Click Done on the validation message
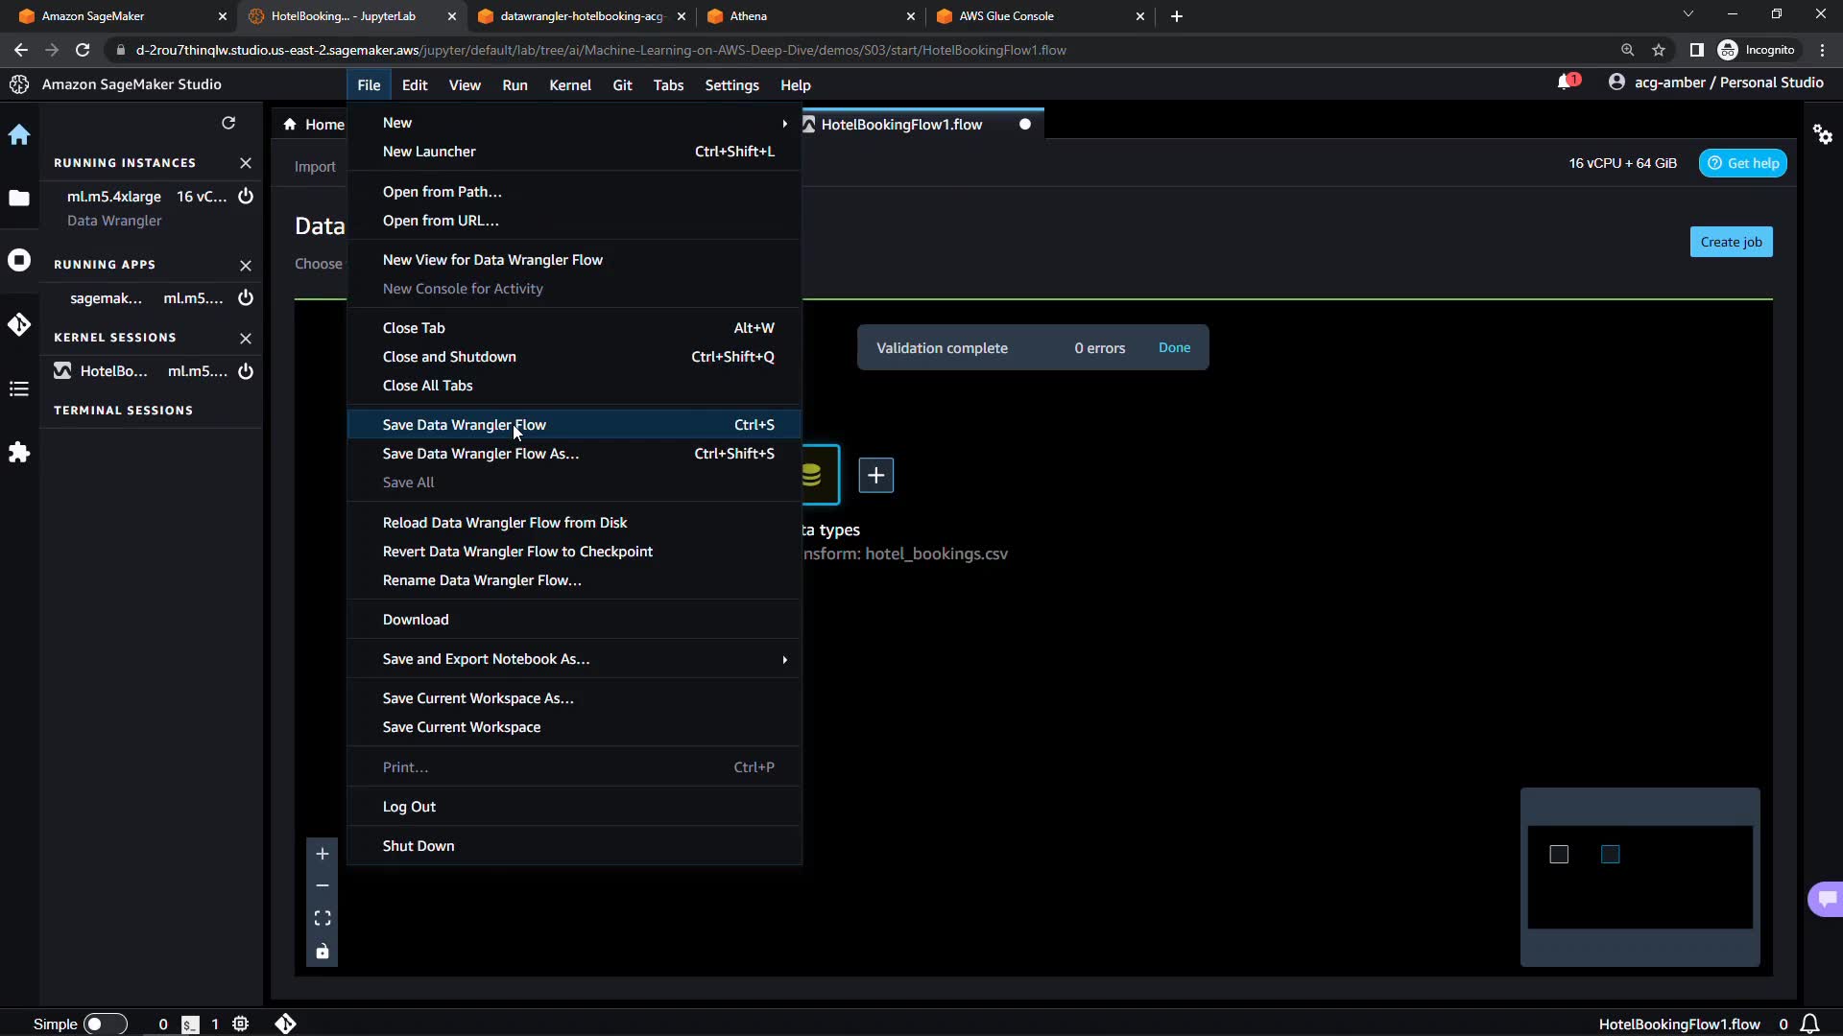 point(1174,347)
